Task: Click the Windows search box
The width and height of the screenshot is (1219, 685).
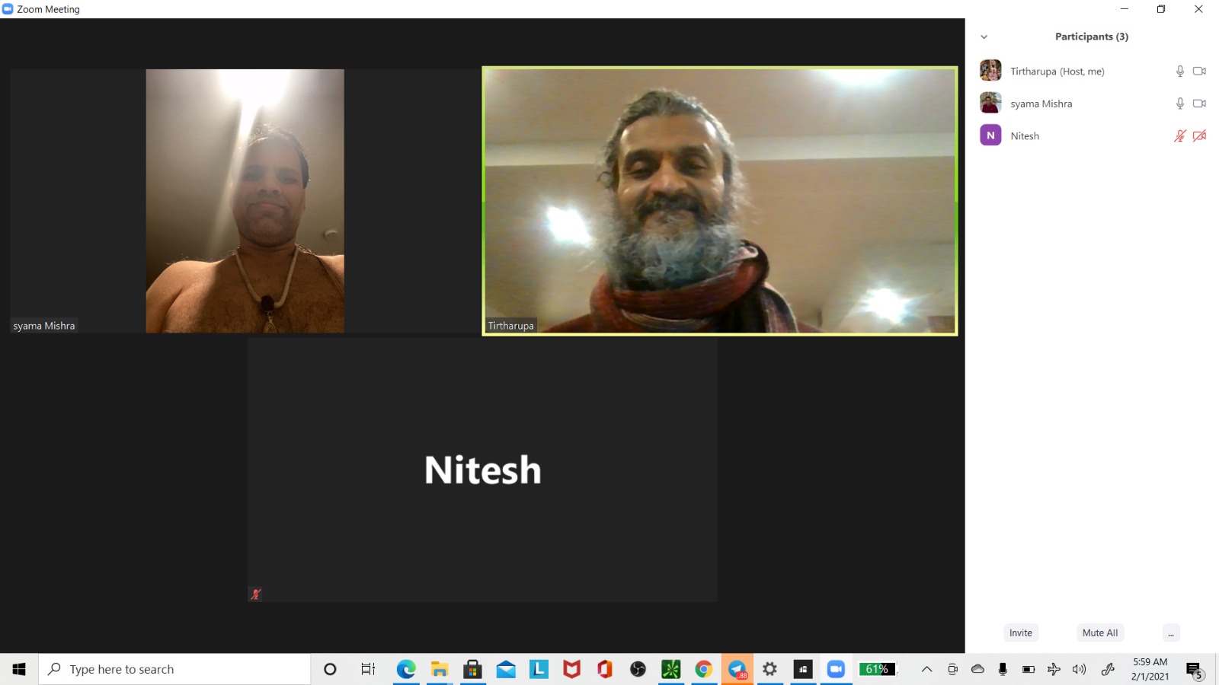Action: [175, 669]
